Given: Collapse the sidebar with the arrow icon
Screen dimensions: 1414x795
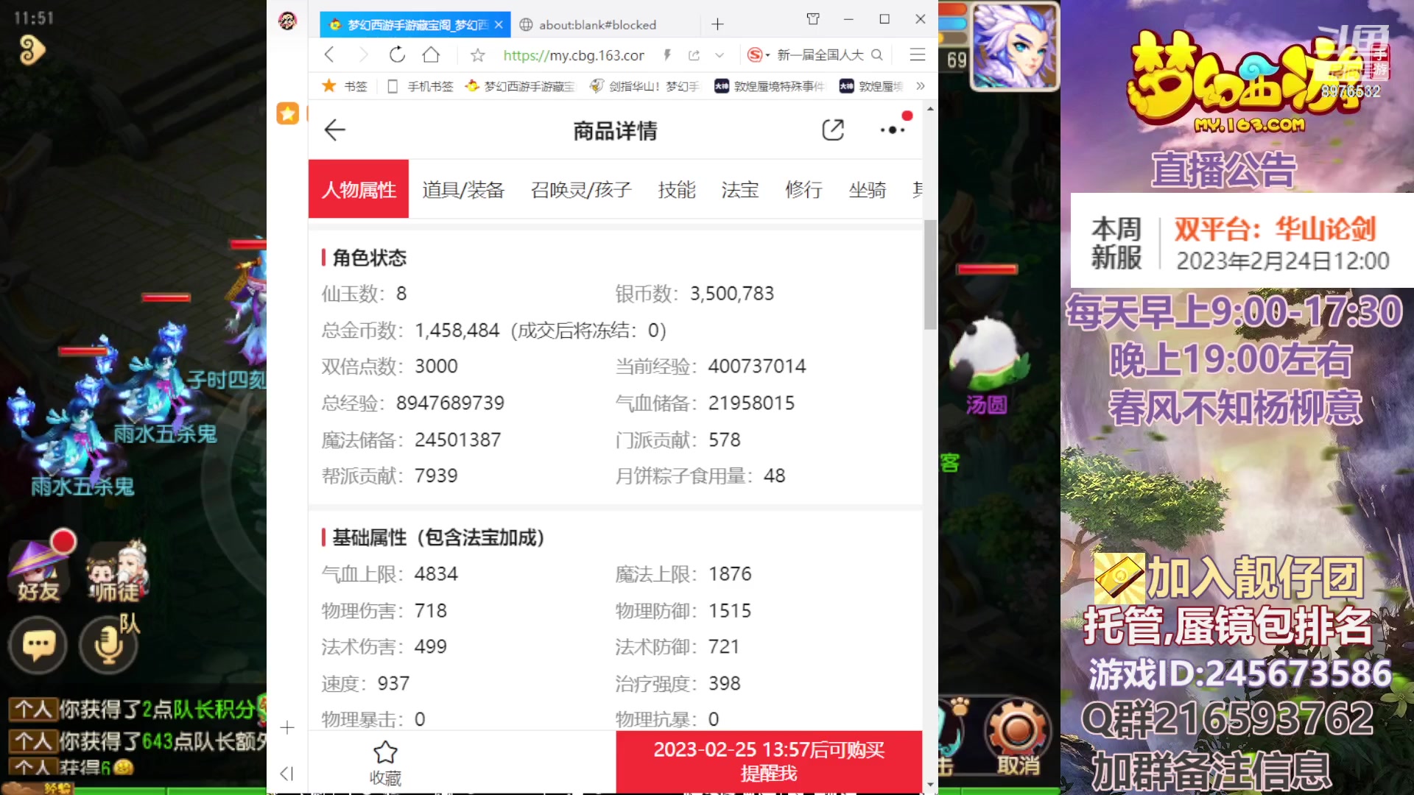Looking at the screenshot, I should pos(287,773).
